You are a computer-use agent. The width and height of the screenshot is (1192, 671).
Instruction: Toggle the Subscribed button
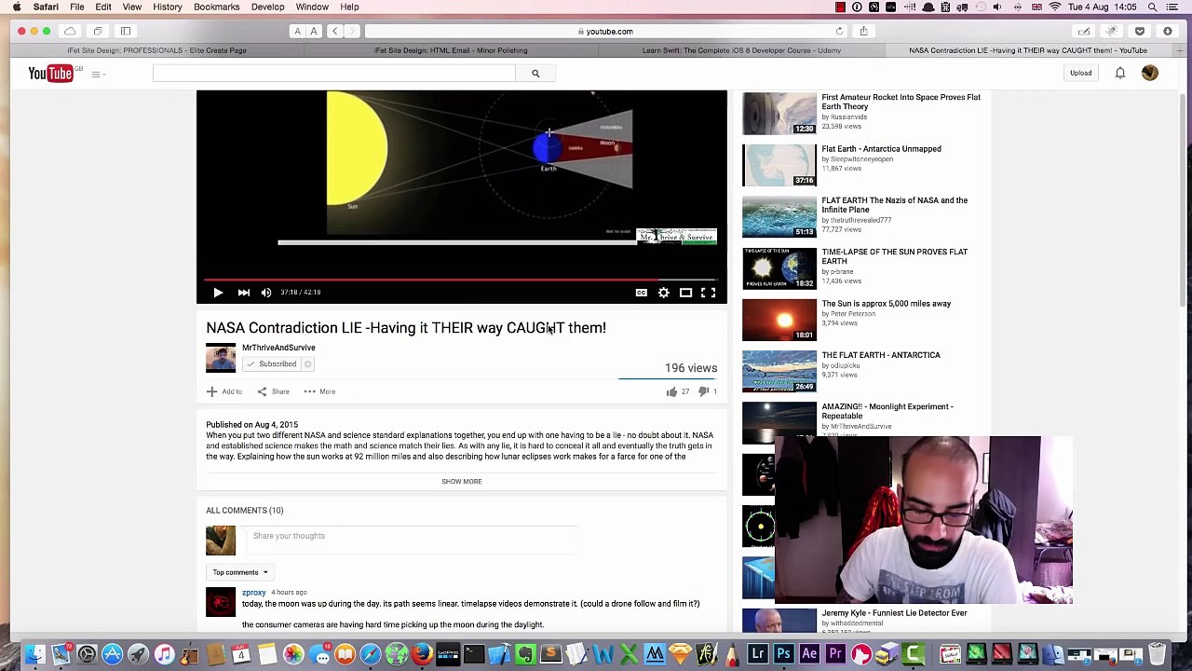coord(271,364)
